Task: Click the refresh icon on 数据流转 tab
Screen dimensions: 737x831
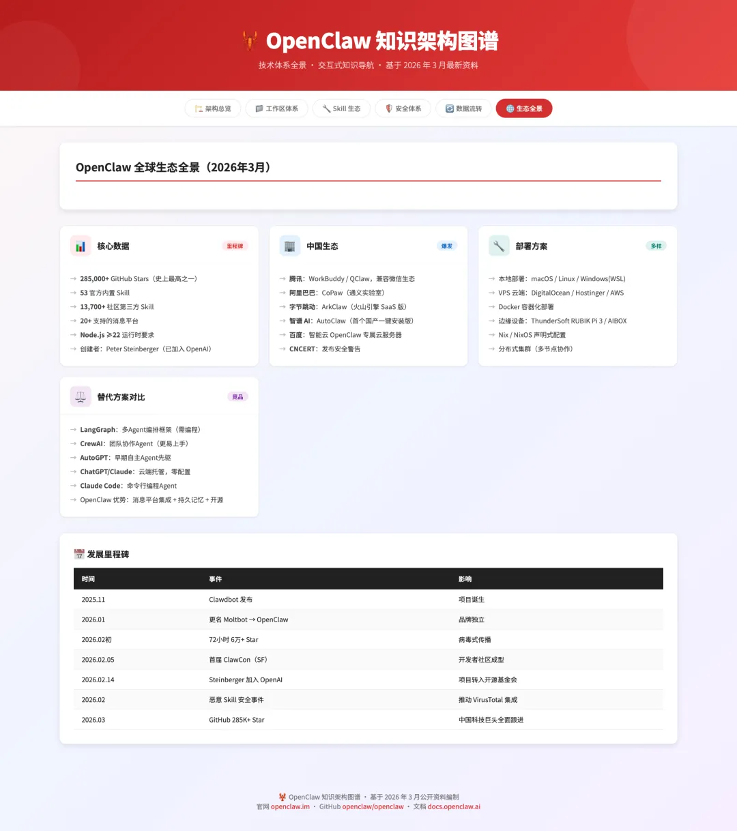Action: click(450, 108)
